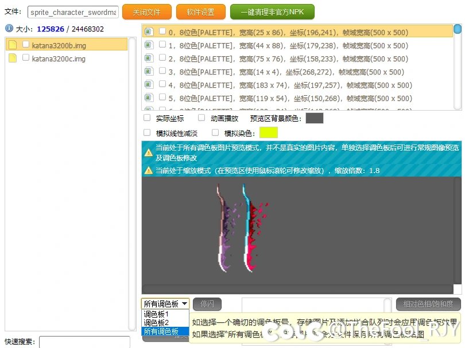Image resolution: width=465 pixels, height=348 pixels.
Task: Click the 文件 path input field
Action: [73, 12]
